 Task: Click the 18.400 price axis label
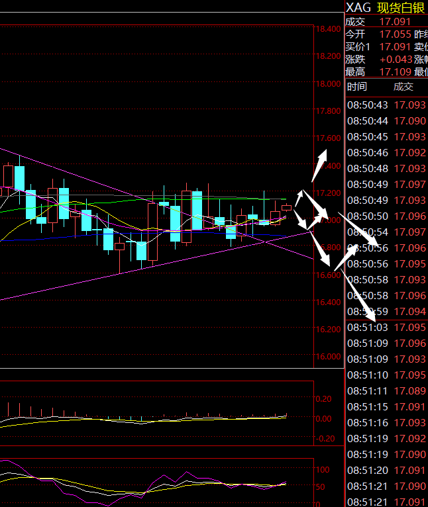(328, 28)
